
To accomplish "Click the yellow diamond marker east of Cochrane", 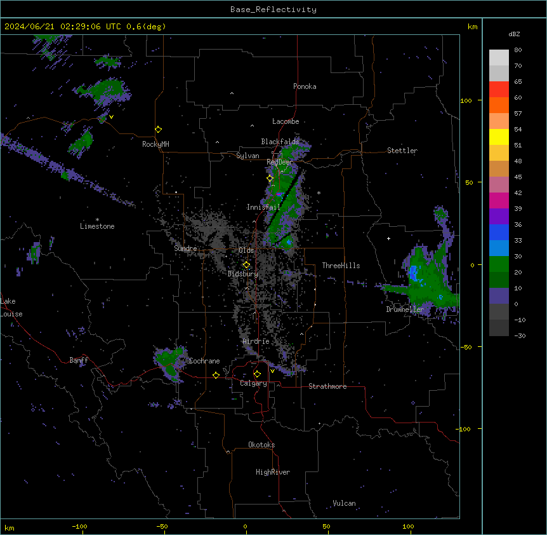I will point(216,375).
